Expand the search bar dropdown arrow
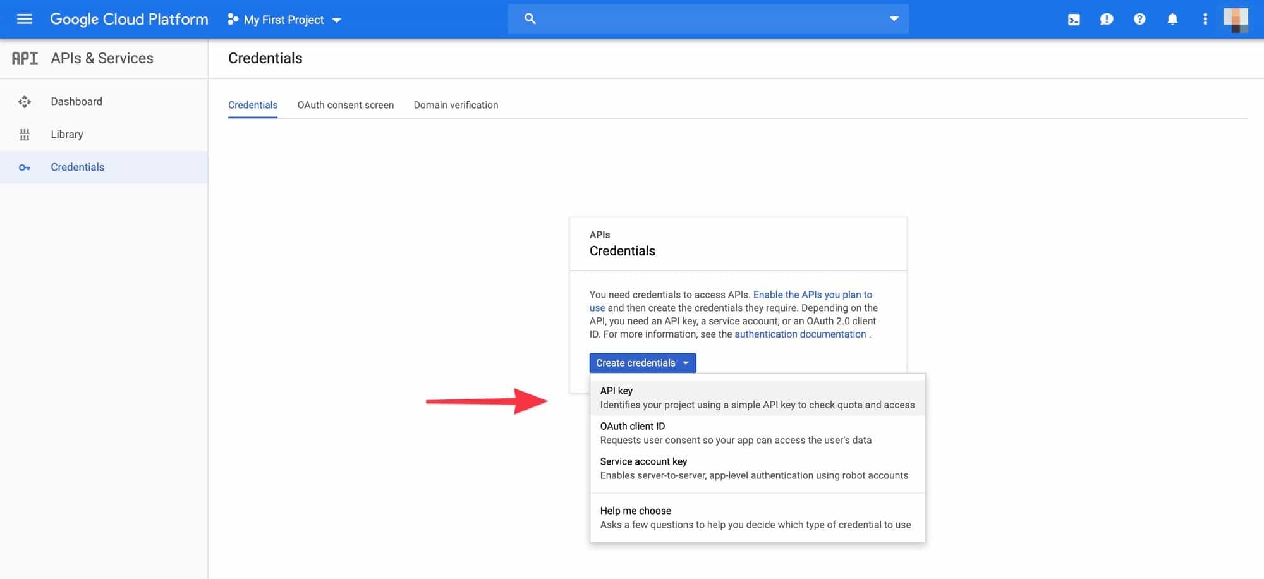The width and height of the screenshot is (1264, 579). (894, 19)
